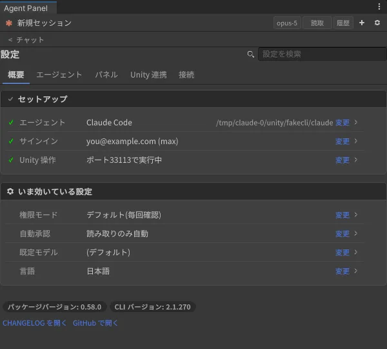387x349 pixels.
Task: Click the いま効いている設定 section header
Action: point(193,191)
